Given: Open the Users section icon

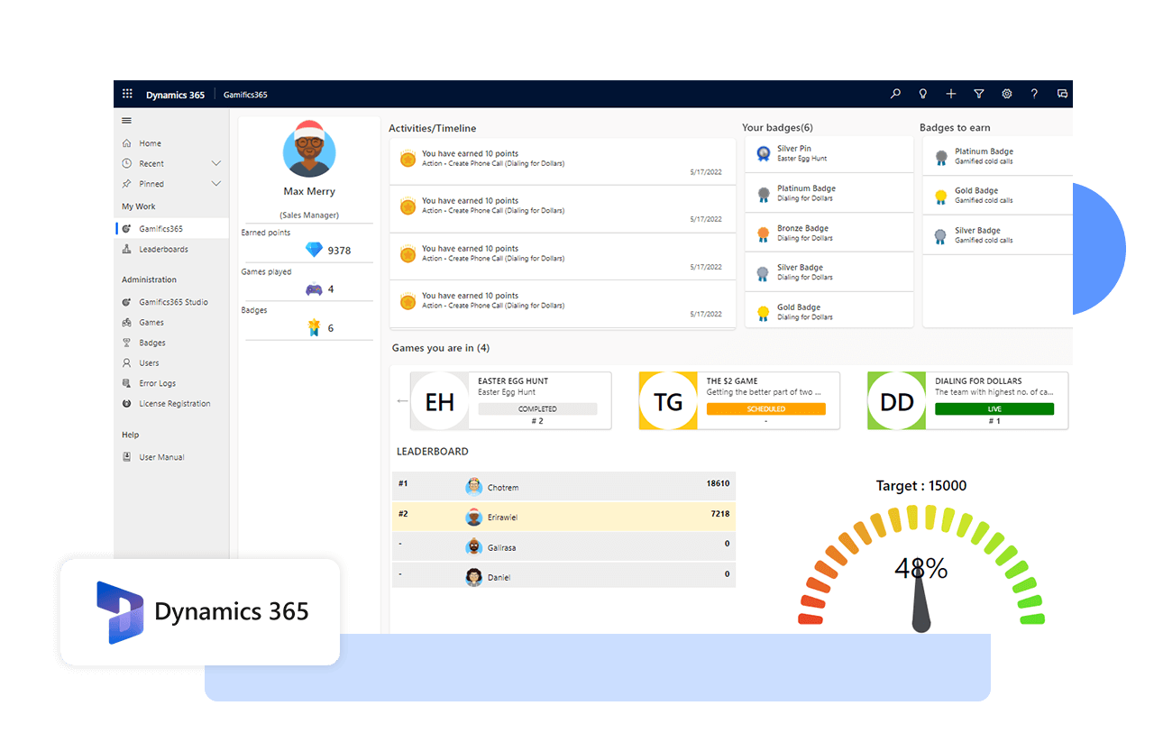Looking at the screenshot, I should click(x=128, y=362).
